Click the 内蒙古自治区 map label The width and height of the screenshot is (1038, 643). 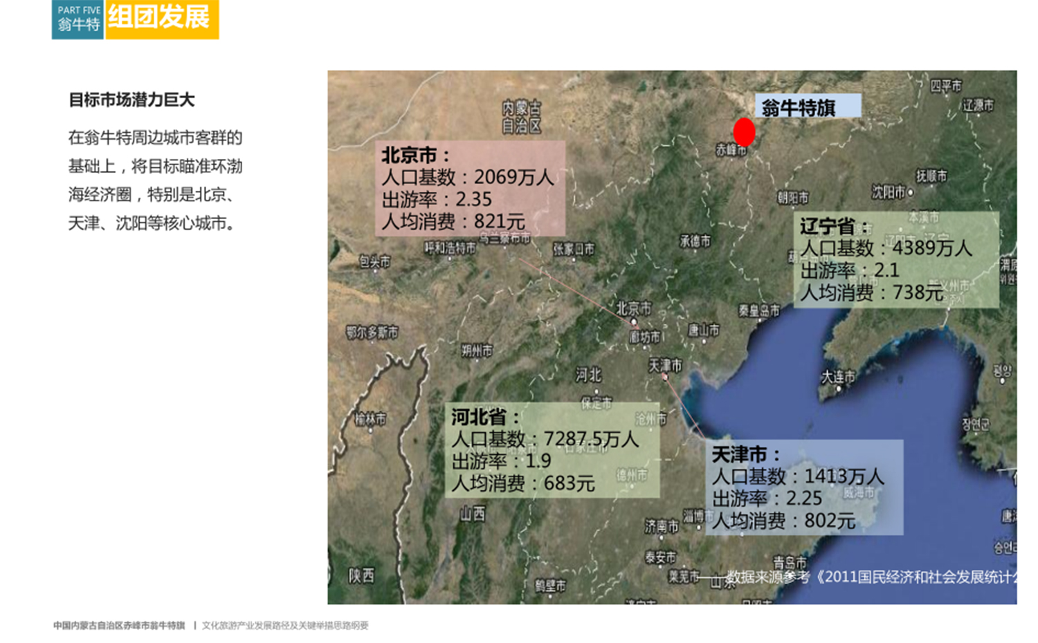tap(521, 117)
